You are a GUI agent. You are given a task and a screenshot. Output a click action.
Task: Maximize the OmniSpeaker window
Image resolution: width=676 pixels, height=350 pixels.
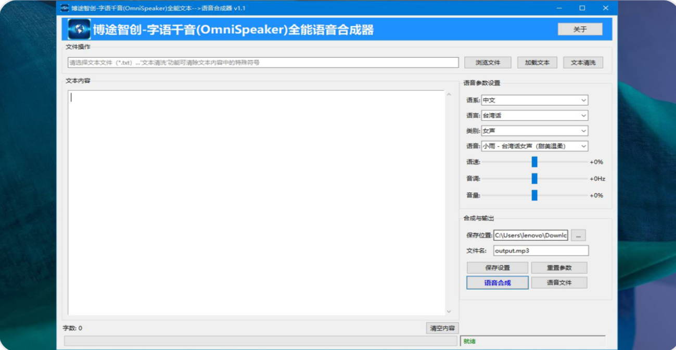click(x=582, y=8)
